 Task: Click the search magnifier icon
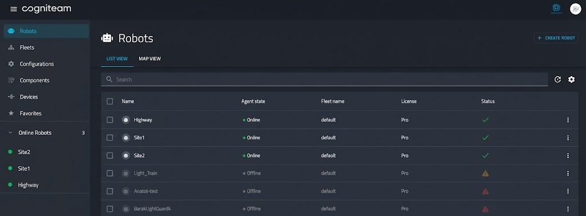tap(109, 79)
